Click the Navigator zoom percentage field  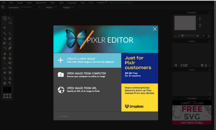click(x=204, y=36)
